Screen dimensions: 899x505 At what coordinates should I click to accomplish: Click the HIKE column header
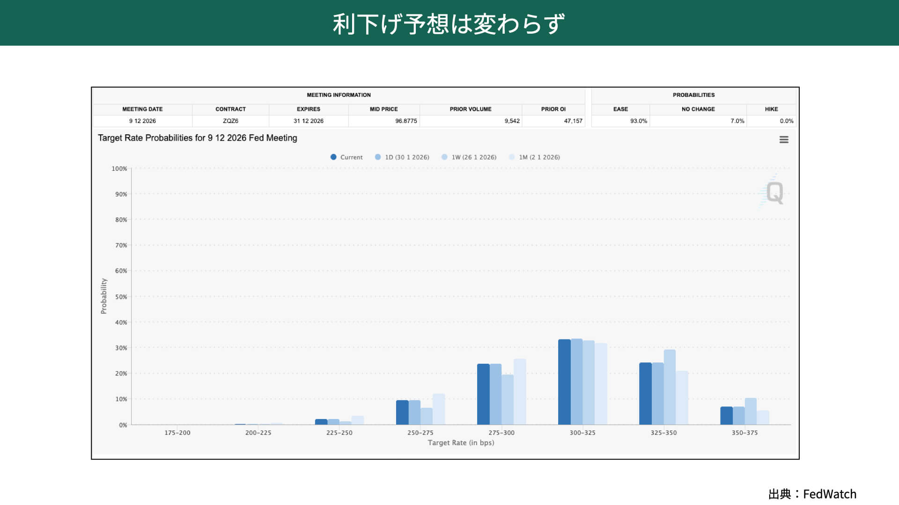(771, 109)
